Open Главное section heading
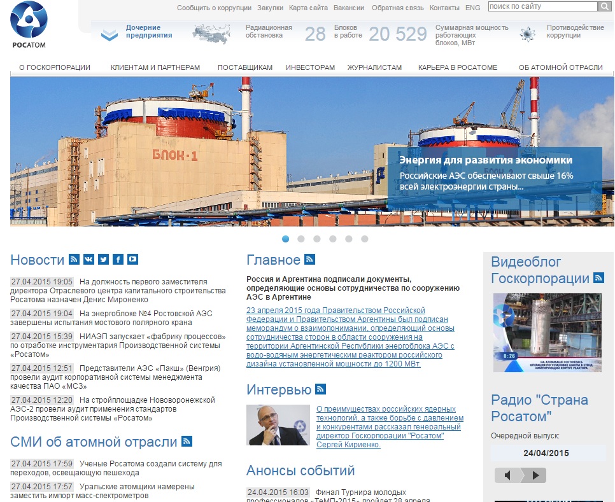 click(273, 260)
